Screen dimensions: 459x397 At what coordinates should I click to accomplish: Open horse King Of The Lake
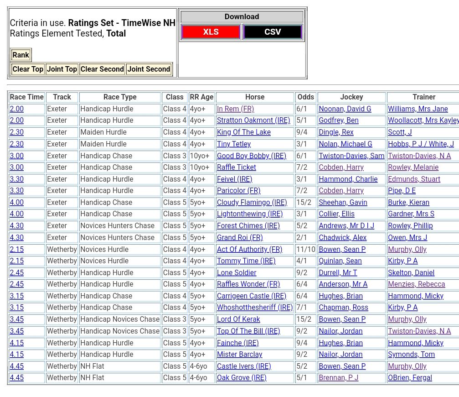coord(243,132)
